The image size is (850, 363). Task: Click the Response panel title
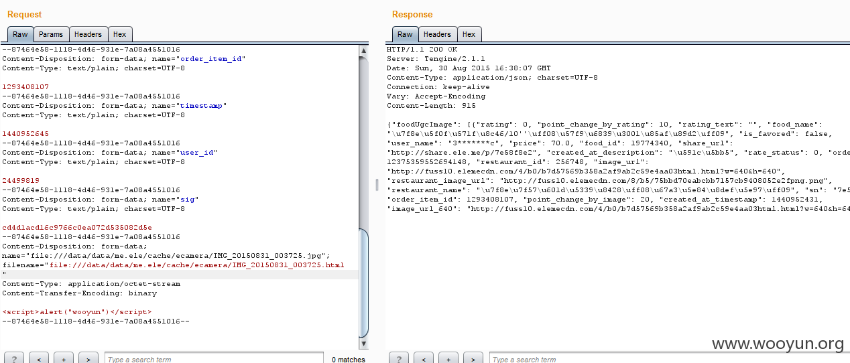click(412, 14)
